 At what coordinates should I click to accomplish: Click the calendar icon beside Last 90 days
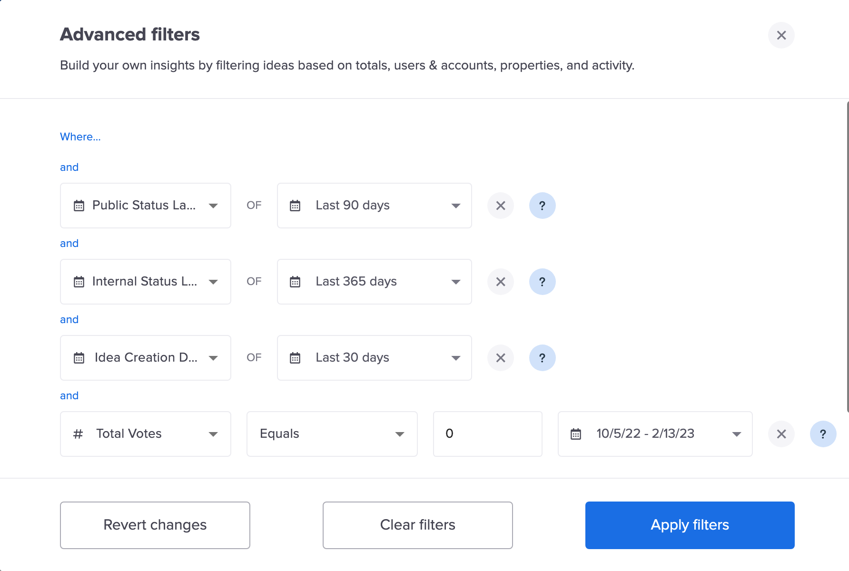296,206
